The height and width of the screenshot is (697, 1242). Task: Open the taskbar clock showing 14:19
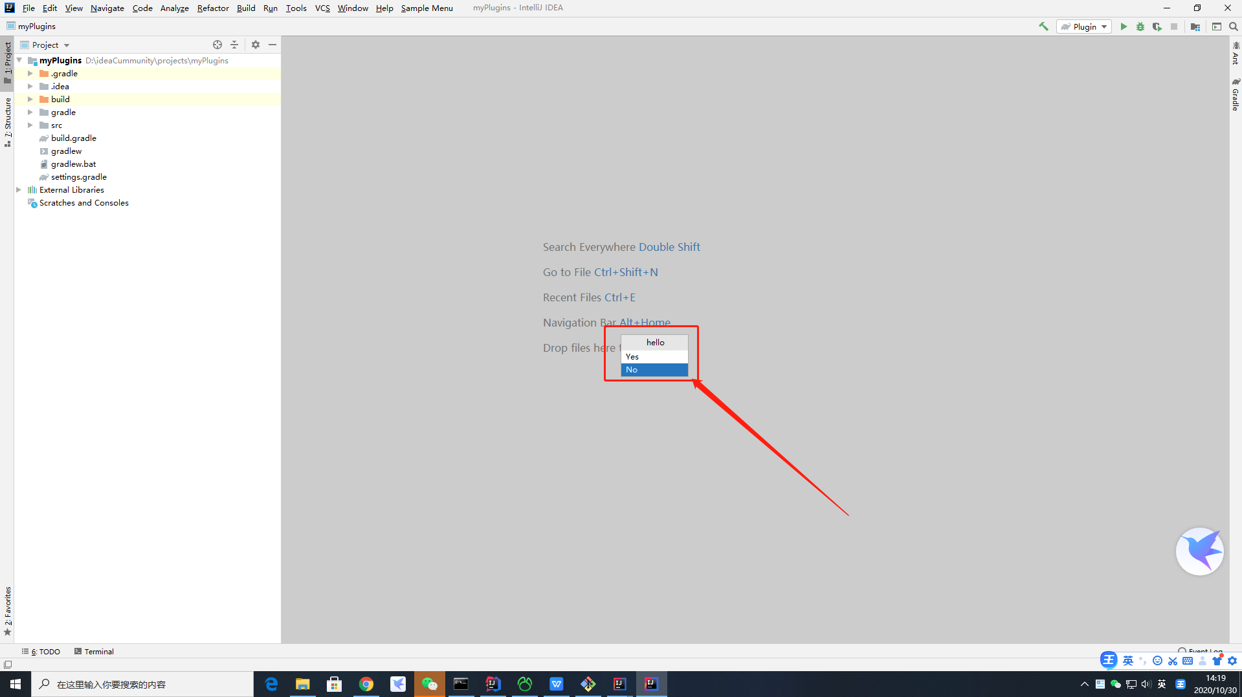(1215, 684)
